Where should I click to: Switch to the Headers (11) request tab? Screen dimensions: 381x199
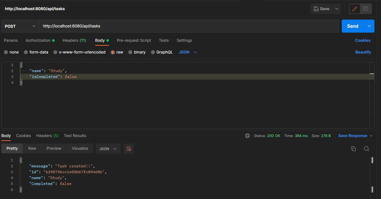74,40
